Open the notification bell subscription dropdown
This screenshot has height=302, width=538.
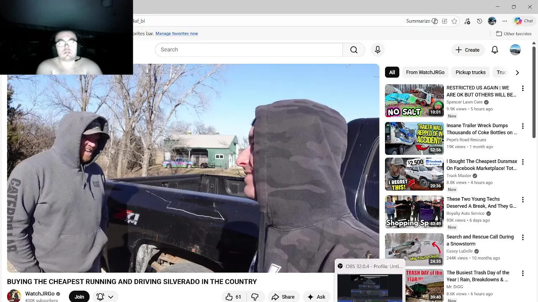(105, 297)
